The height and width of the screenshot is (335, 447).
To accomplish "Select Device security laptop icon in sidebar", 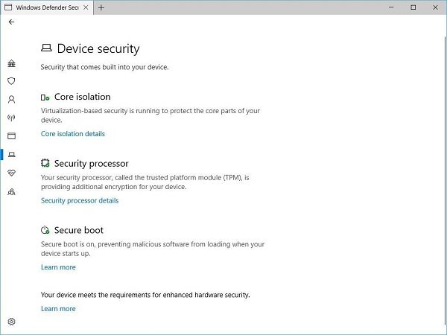I will (x=11, y=155).
